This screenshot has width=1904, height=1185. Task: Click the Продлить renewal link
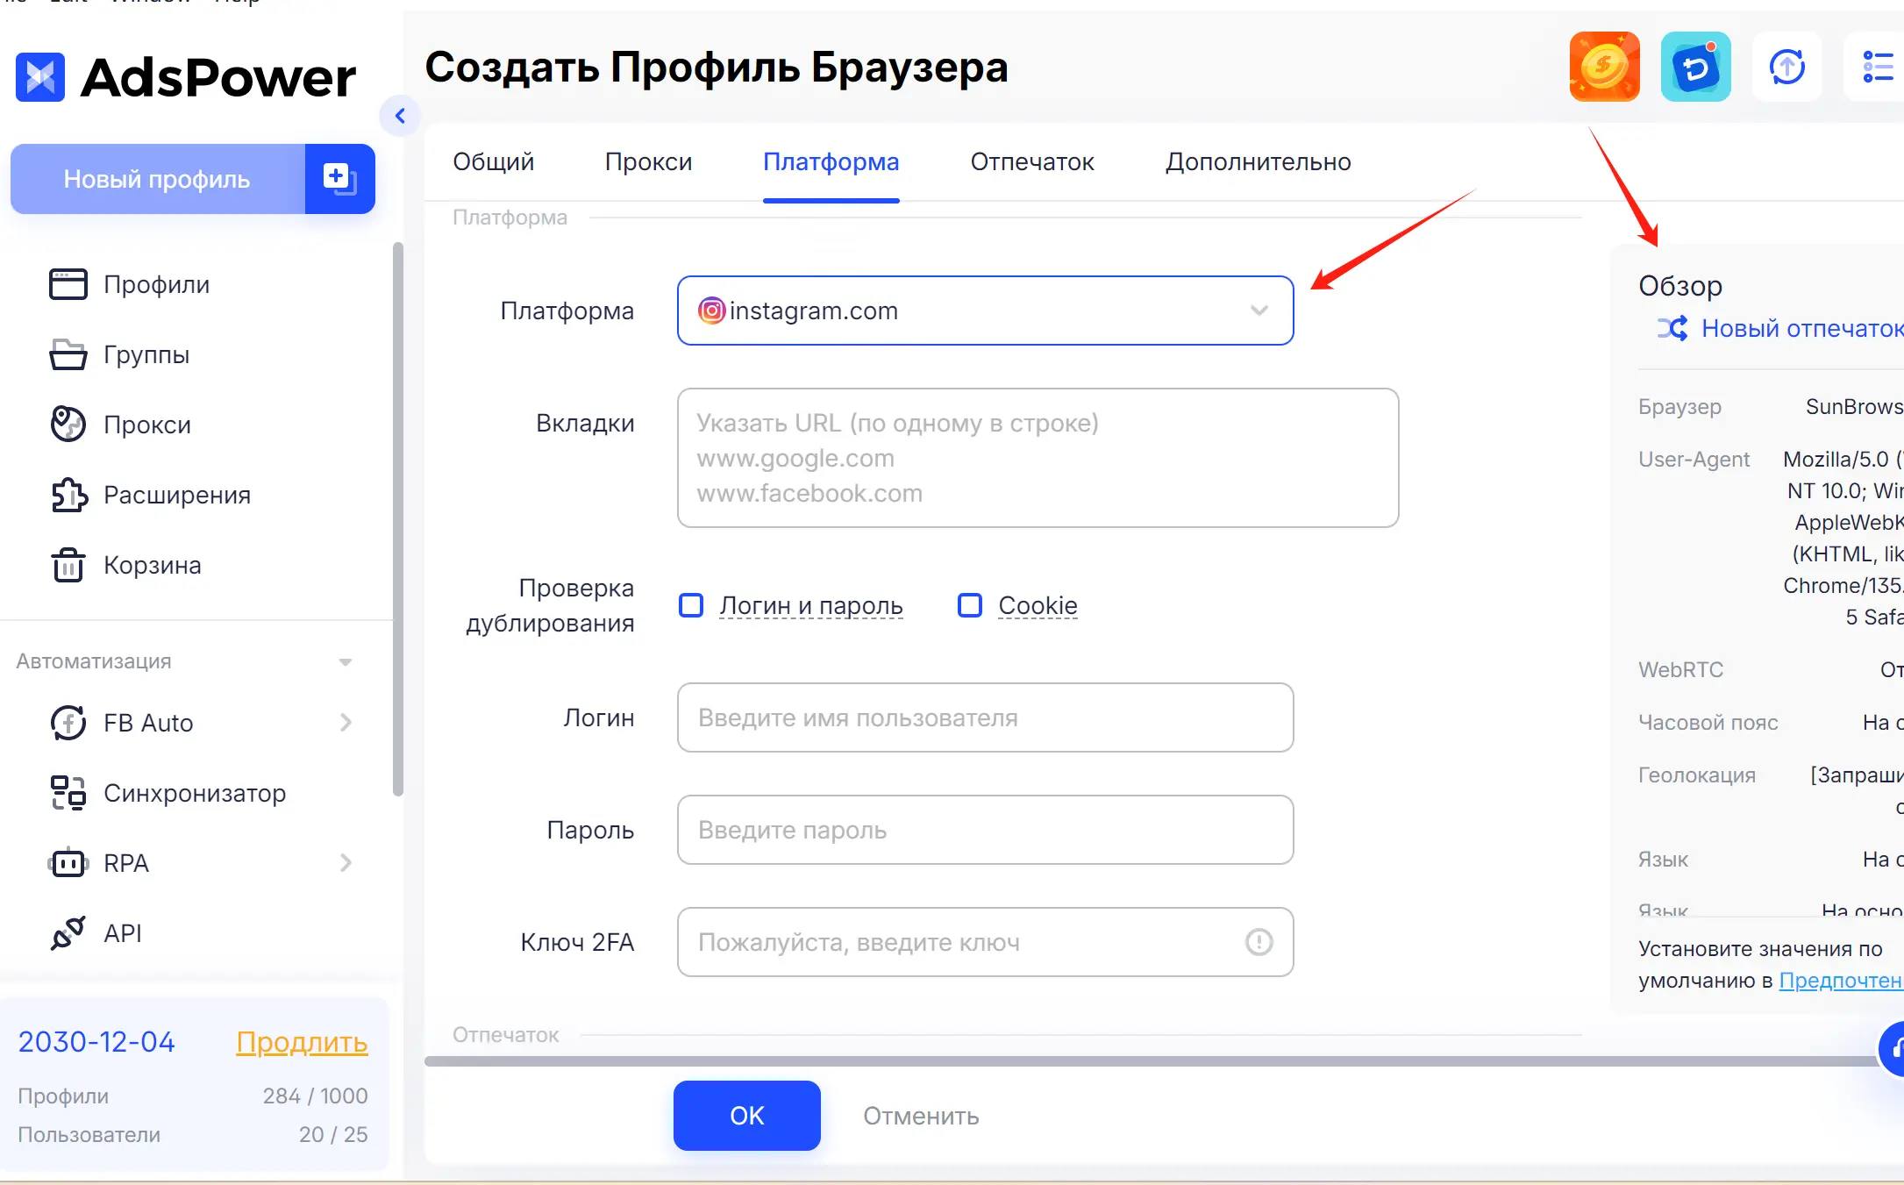click(x=302, y=1042)
